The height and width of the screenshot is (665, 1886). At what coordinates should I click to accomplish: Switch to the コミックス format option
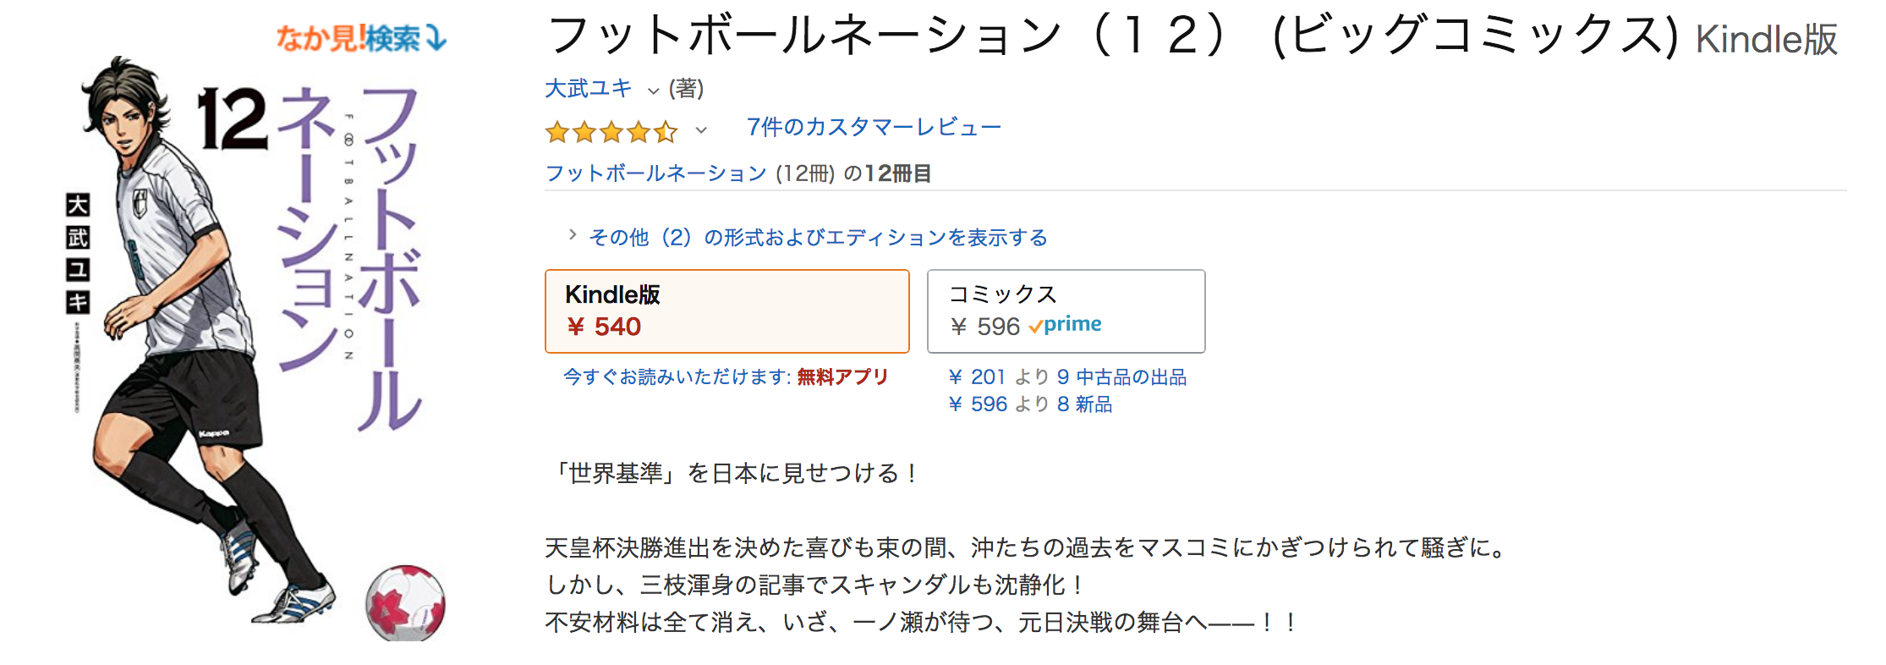(x=1066, y=311)
